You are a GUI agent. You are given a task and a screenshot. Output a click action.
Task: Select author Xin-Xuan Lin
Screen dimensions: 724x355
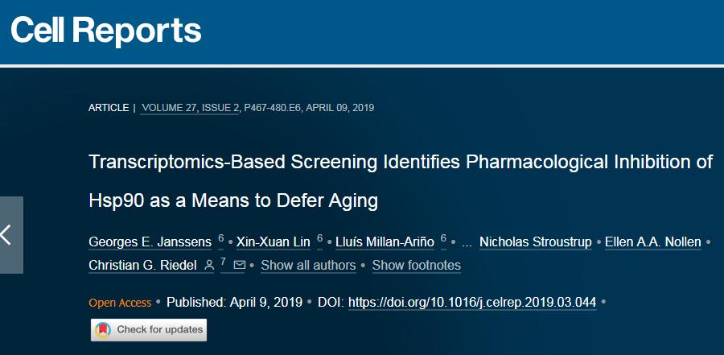point(274,241)
